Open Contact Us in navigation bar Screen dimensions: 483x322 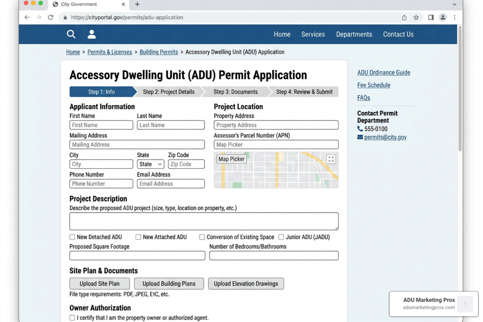tap(398, 34)
